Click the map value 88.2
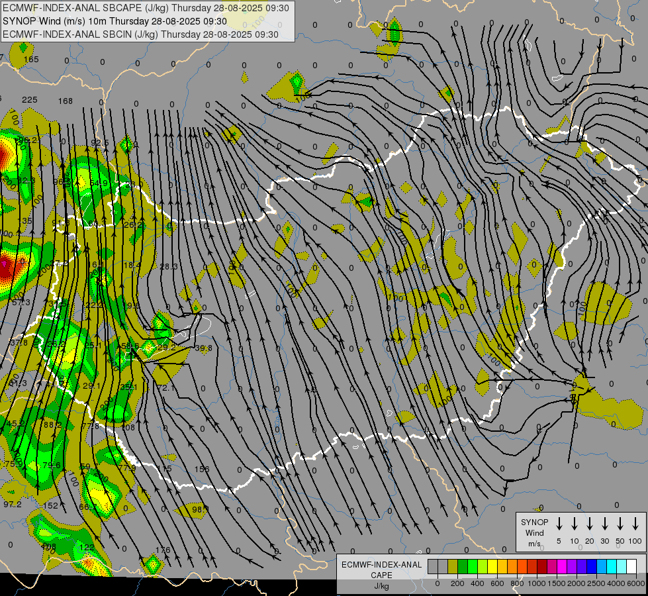Screen dimensions: 648x596 [x=52, y=424]
